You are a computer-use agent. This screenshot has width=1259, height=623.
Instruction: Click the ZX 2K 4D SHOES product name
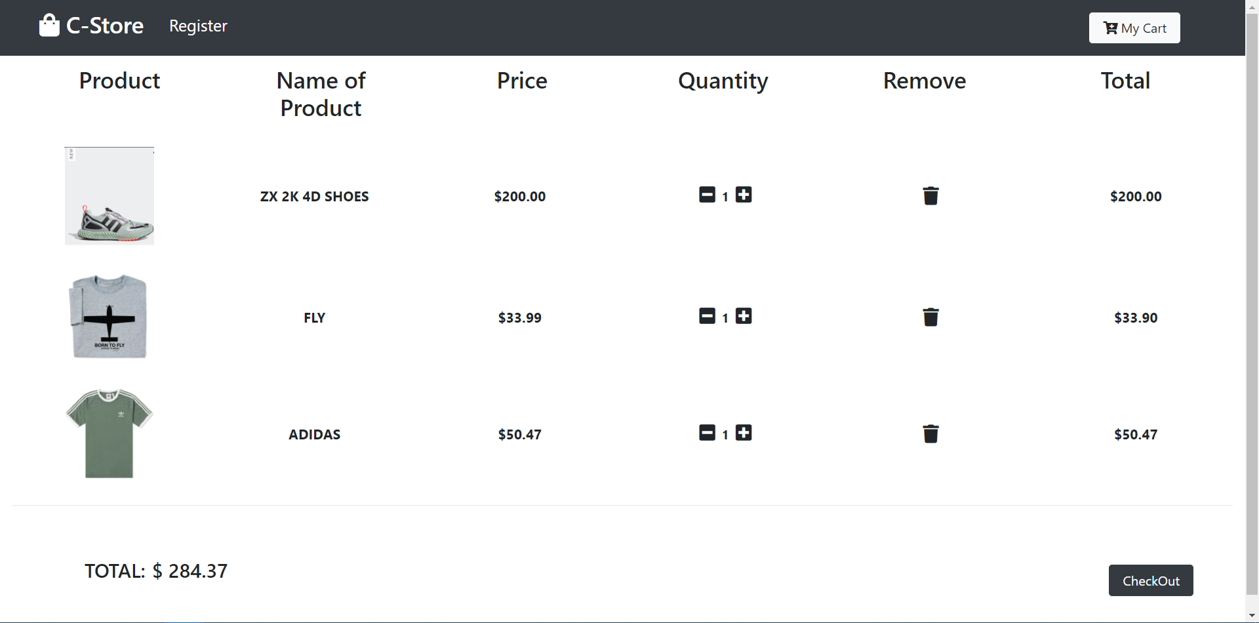pyautogui.click(x=315, y=197)
